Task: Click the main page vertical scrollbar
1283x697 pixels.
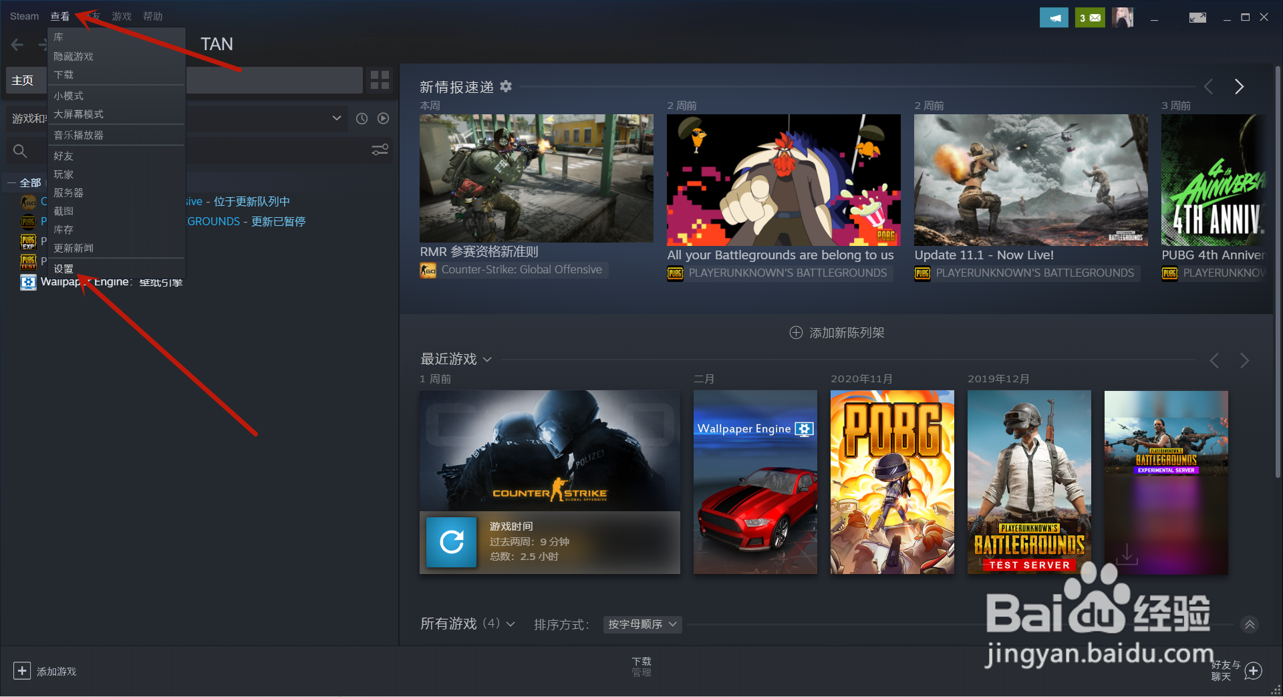Action: click(1278, 271)
